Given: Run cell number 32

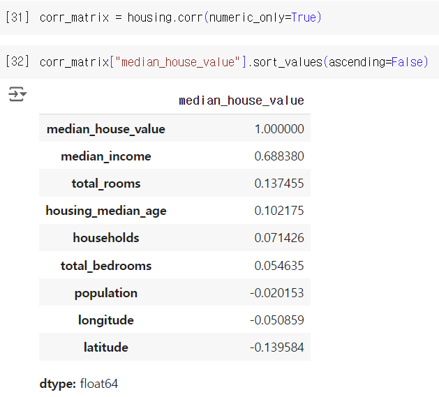Looking at the screenshot, I should pyautogui.click(x=17, y=61).
